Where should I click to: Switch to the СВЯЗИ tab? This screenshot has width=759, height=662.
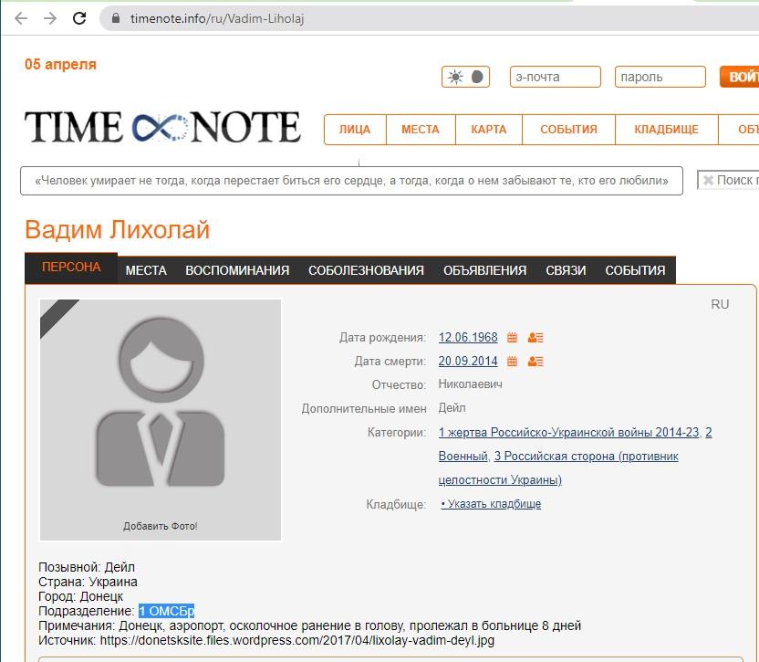[x=566, y=270]
